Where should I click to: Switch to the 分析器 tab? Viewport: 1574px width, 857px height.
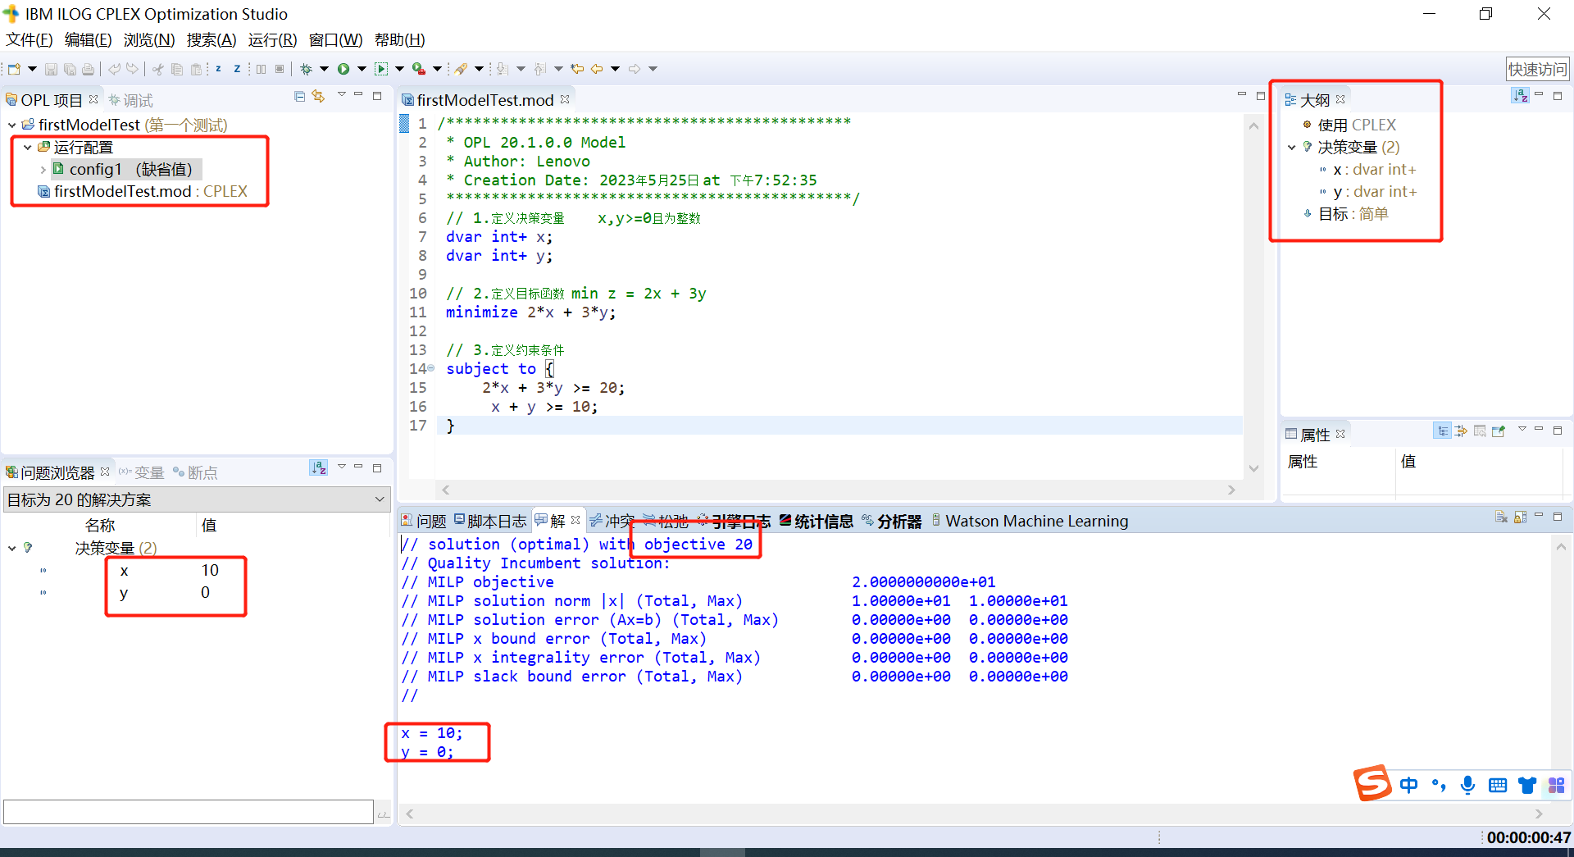tap(892, 521)
